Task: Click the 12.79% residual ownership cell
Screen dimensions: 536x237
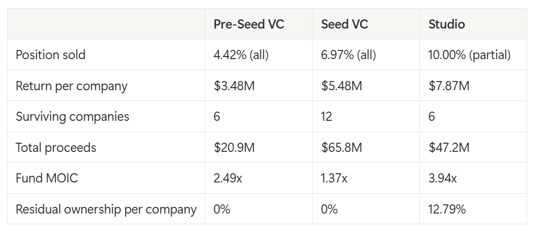Action: point(447,209)
